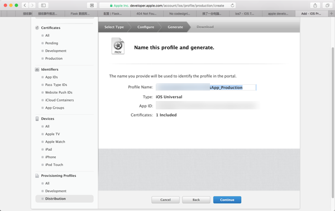The image size is (335, 211).
Task: Click the Continue button
Action: (x=227, y=200)
